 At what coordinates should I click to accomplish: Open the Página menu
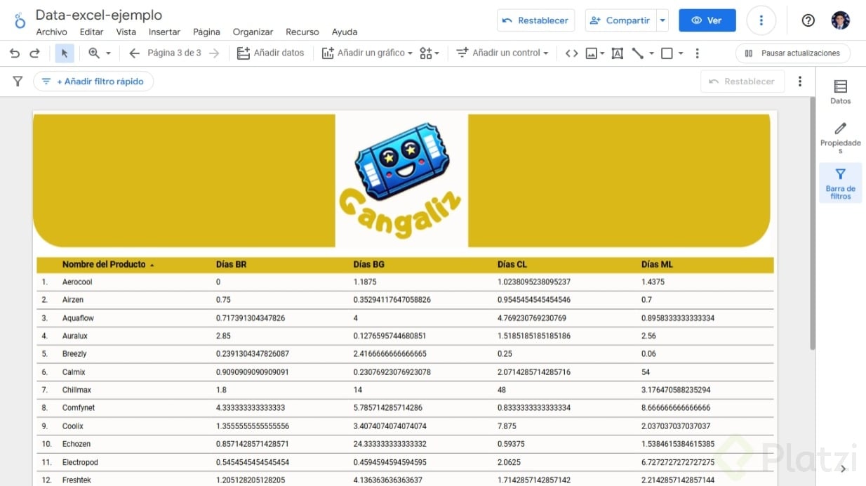tap(206, 32)
